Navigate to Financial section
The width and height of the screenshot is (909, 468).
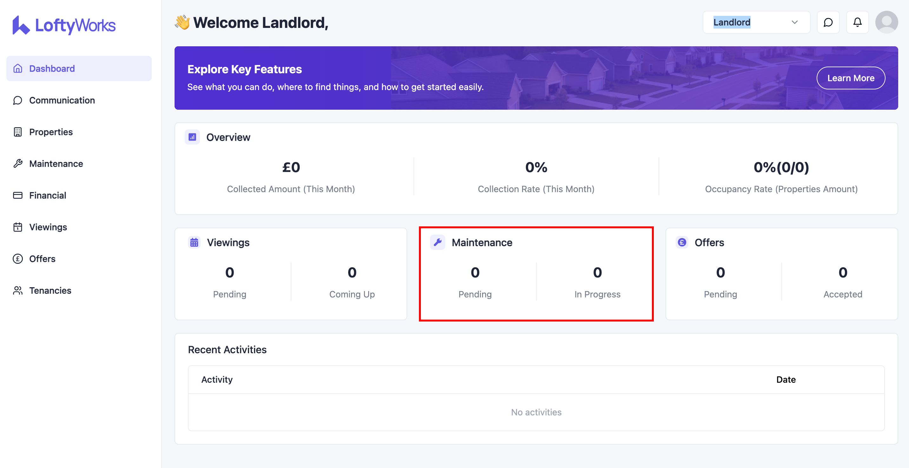pyautogui.click(x=48, y=196)
